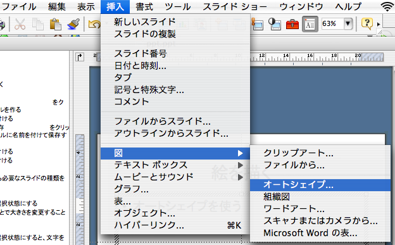Choose アウトラインからスライド... menu item
395x245 pixels.
coord(175,134)
